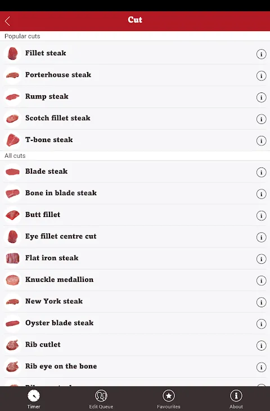Open T-bone steak info icon
The height and width of the screenshot is (411, 270).
click(x=261, y=141)
